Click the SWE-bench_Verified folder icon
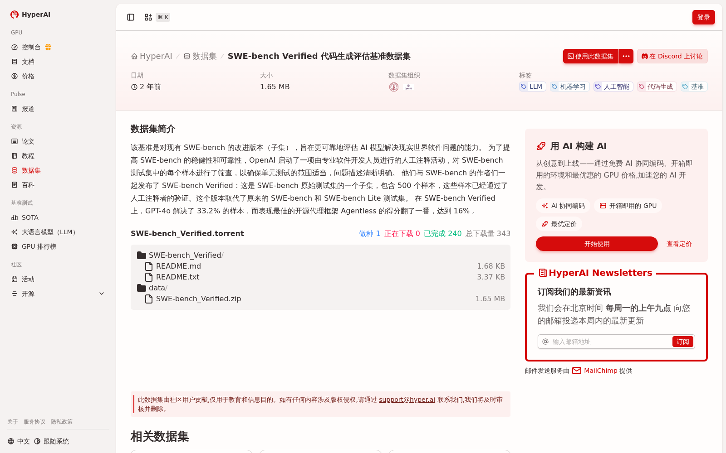 pos(142,255)
